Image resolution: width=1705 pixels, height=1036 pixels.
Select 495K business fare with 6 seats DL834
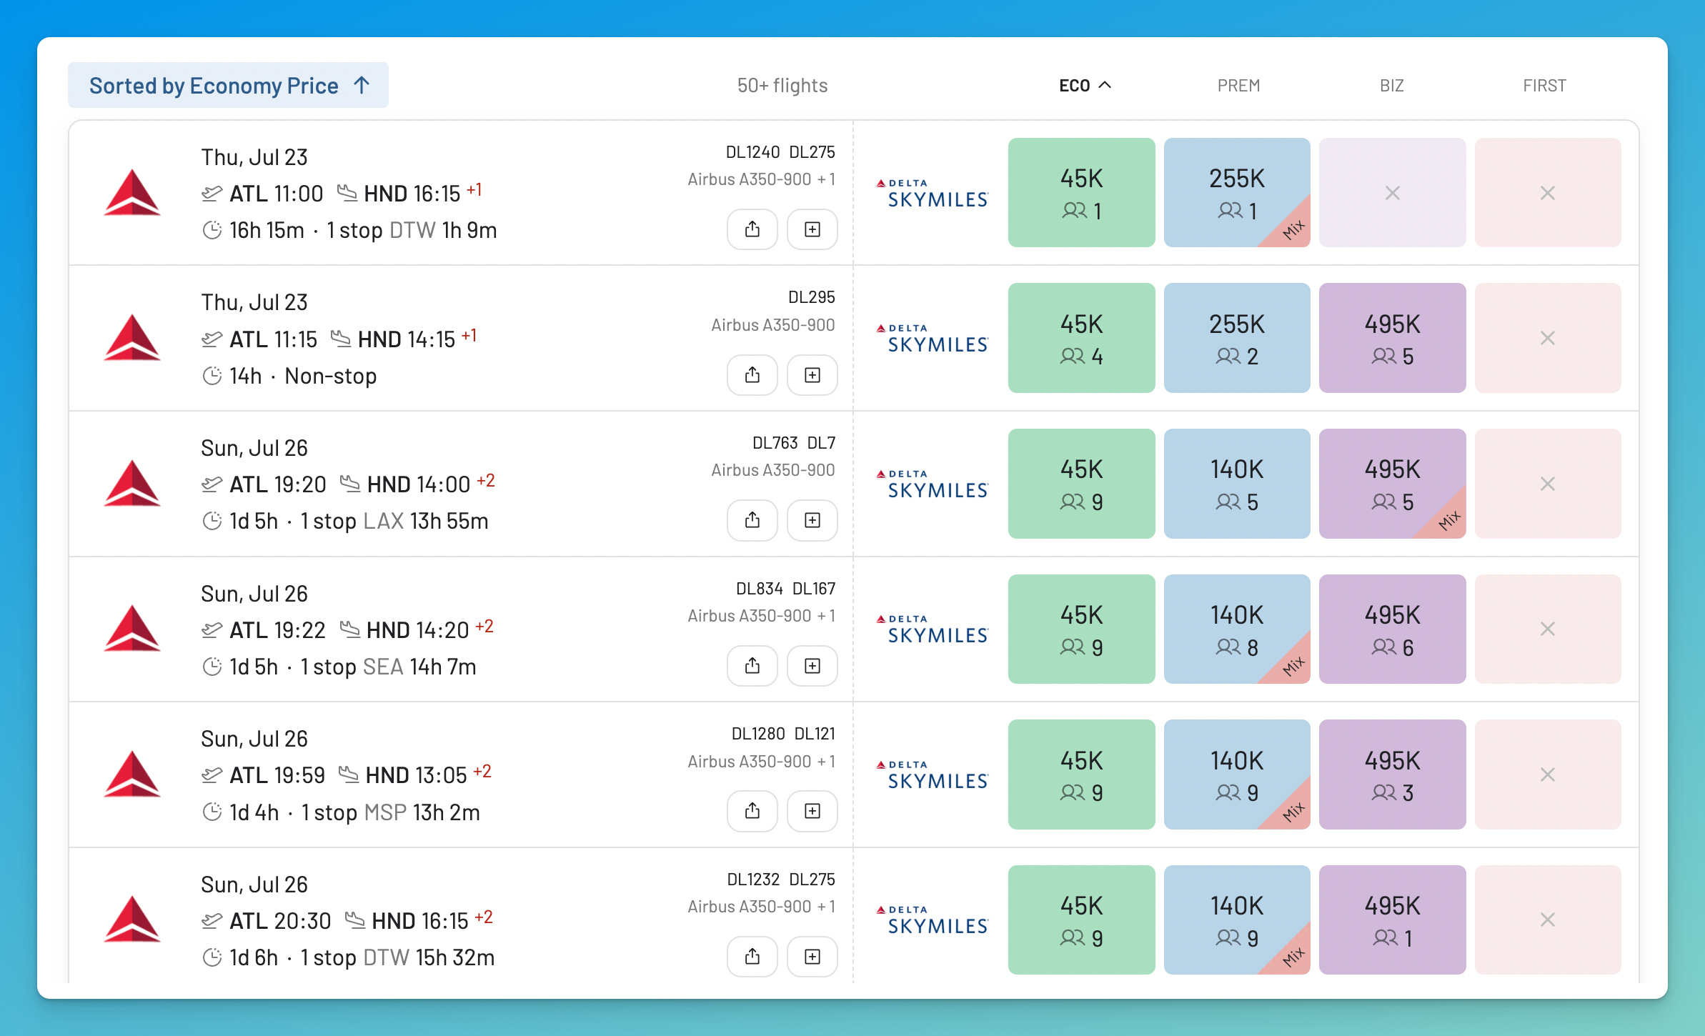(x=1392, y=629)
